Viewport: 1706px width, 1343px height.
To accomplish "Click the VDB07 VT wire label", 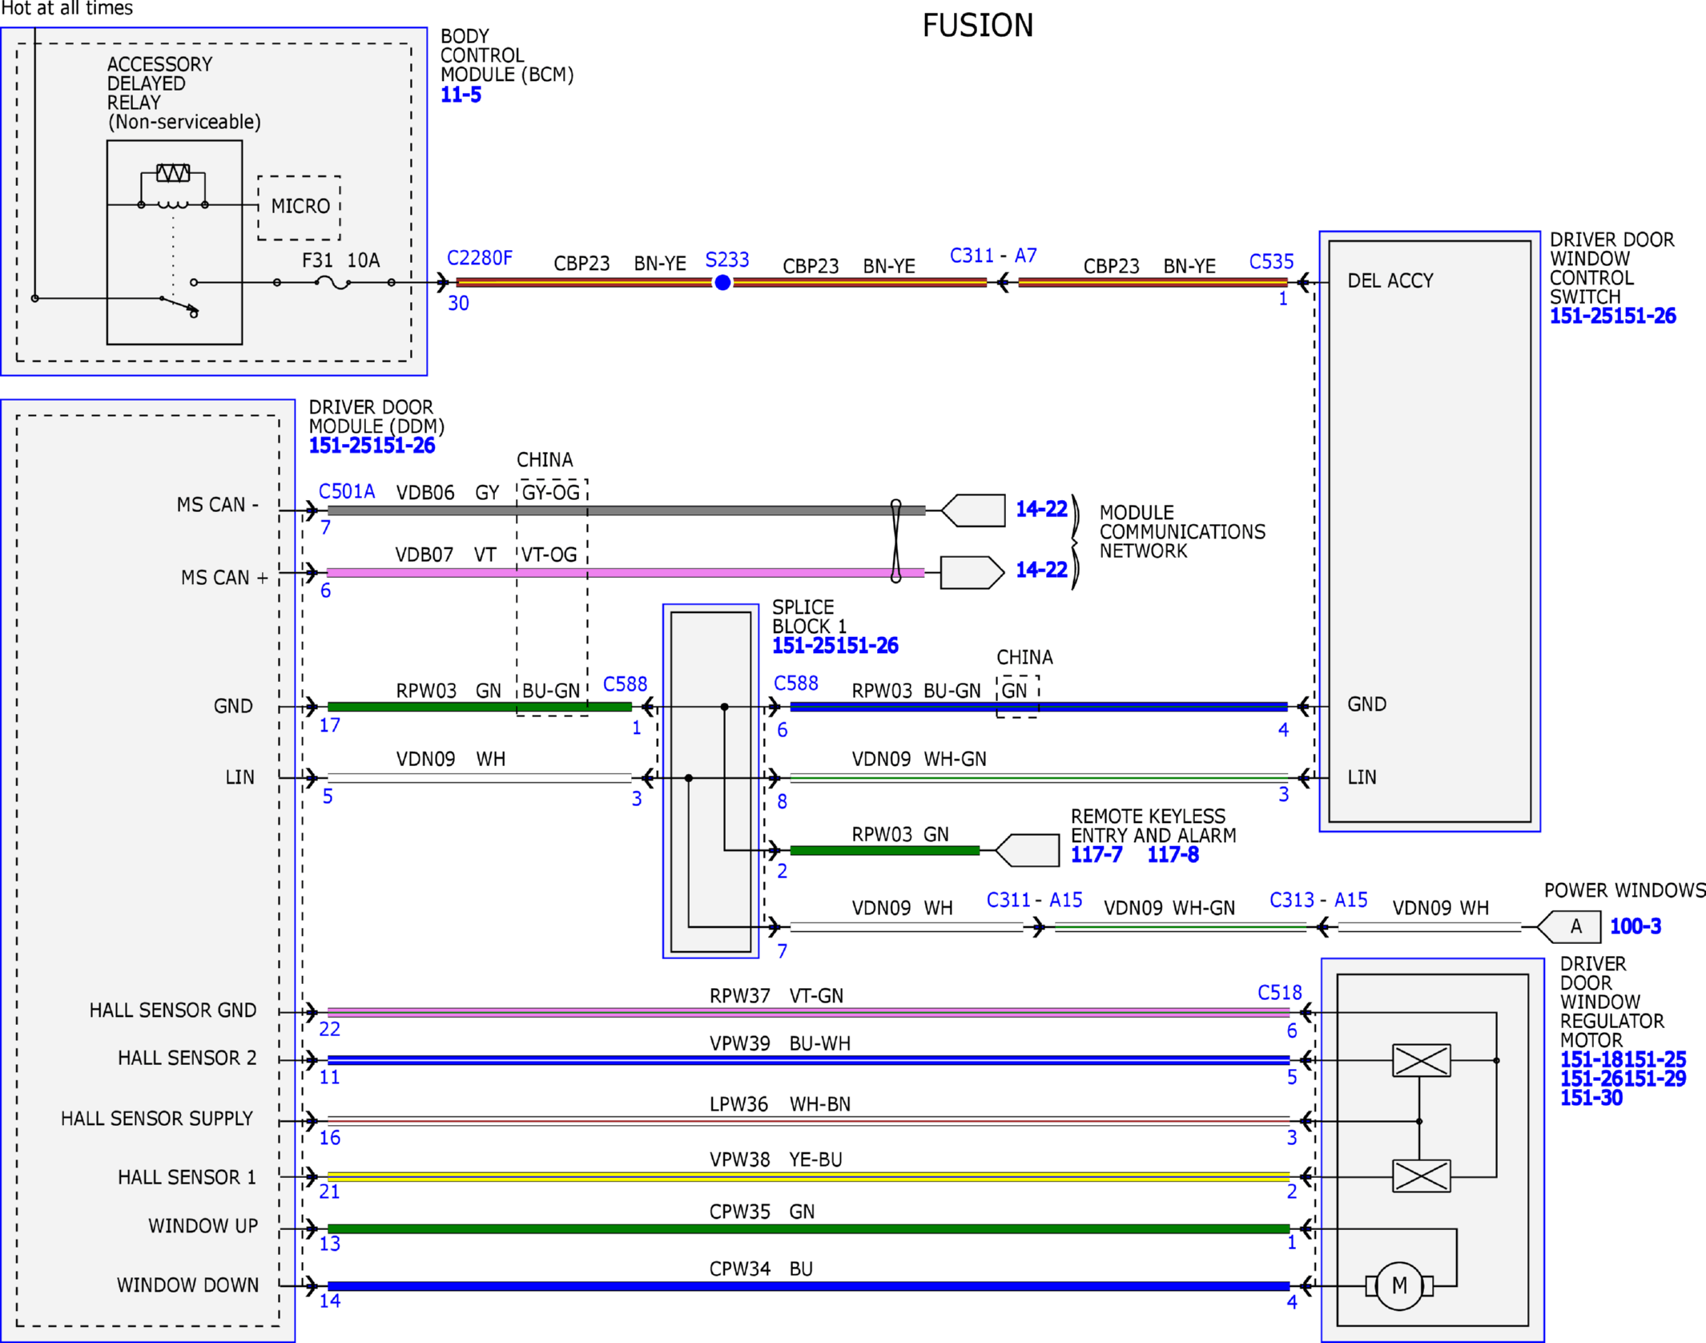I will (446, 555).
